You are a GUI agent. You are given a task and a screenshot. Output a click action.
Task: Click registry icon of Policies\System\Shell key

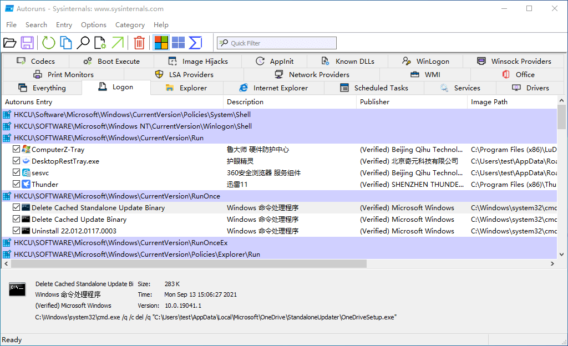(x=7, y=115)
